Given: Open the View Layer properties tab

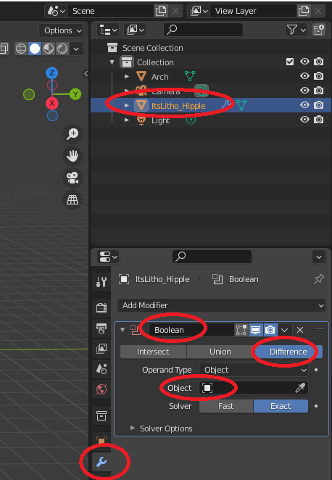Looking at the screenshot, I should point(101,348).
